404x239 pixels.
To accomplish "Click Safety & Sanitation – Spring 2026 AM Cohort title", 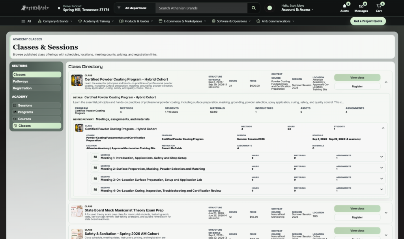I will (122, 233).
